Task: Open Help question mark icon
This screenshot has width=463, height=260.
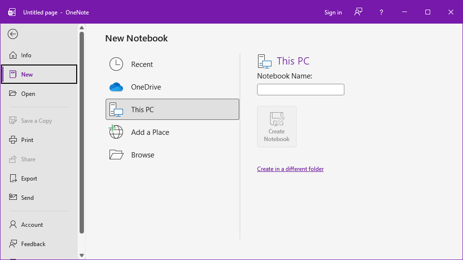Action: coord(381,13)
